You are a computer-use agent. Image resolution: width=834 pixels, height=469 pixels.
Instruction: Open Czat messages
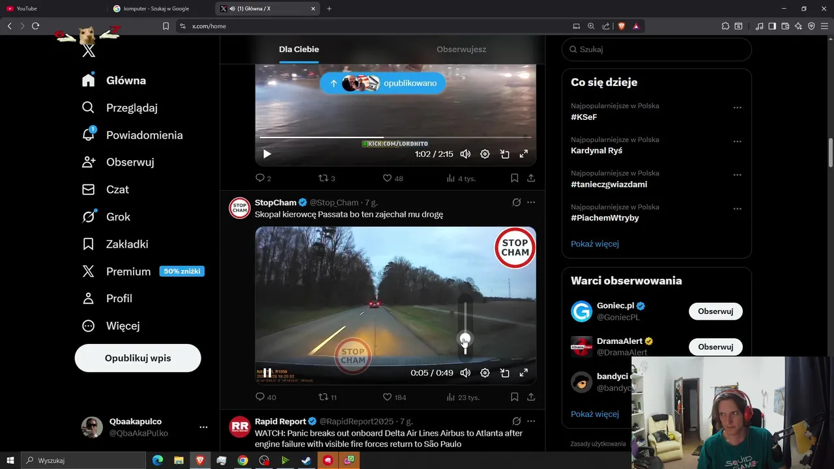[105, 190]
